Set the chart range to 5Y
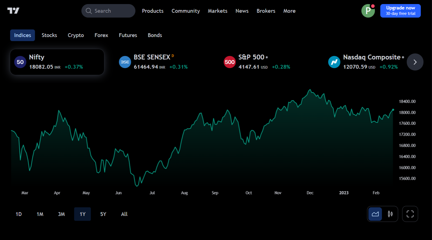The height and width of the screenshot is (240, 432). 103,214
